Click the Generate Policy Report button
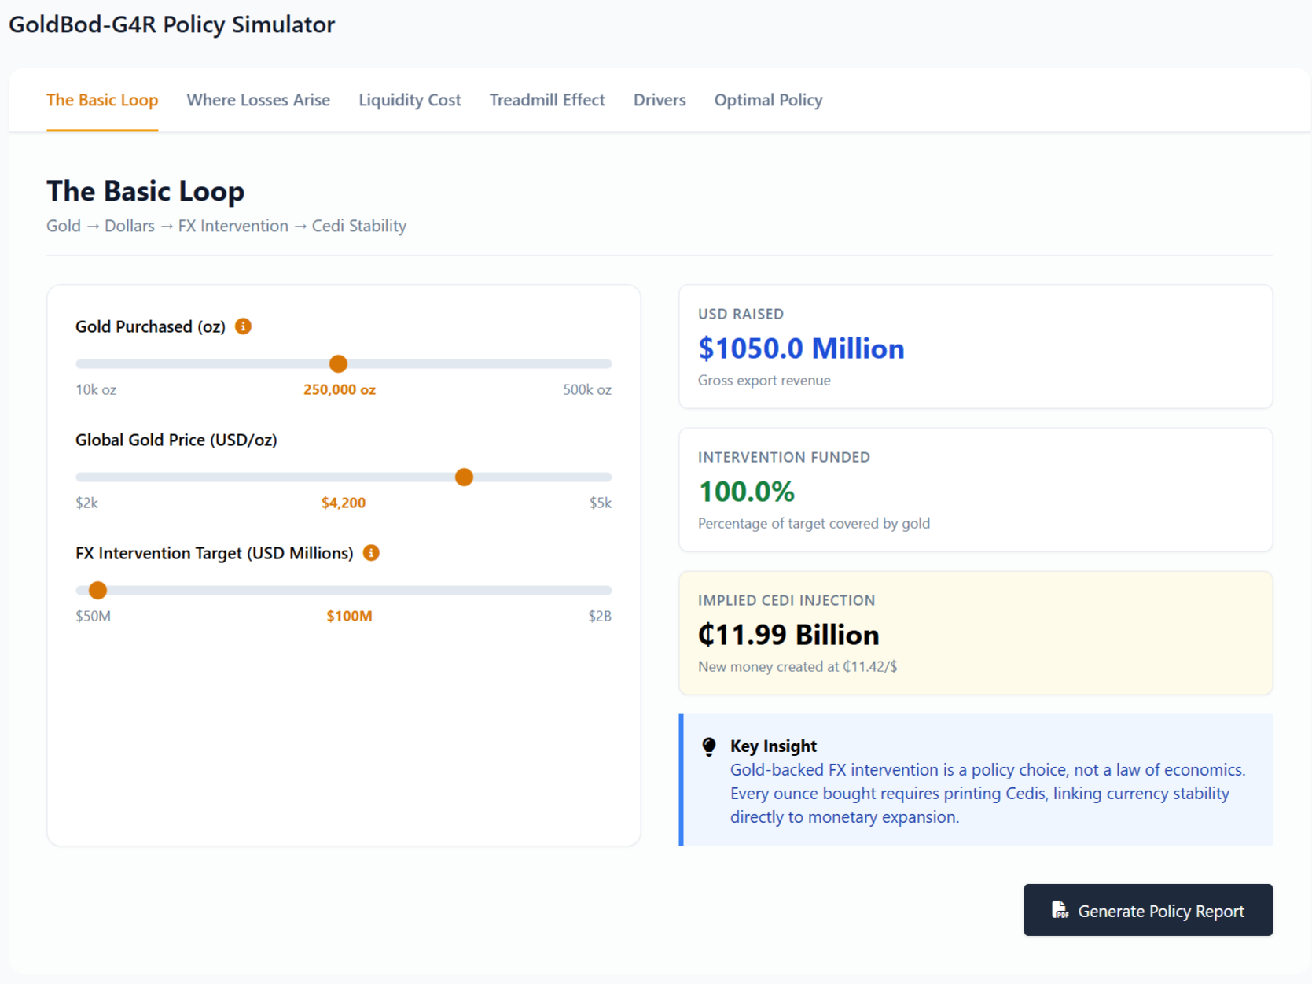The width and height of the screenshot is (1312, 984). coord(1148,910)
